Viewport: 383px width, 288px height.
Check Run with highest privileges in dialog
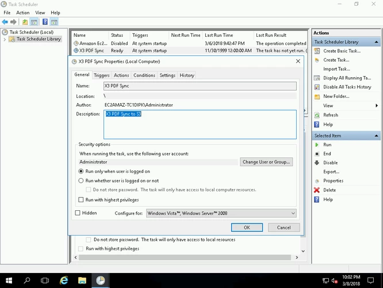tap(81, 200)
